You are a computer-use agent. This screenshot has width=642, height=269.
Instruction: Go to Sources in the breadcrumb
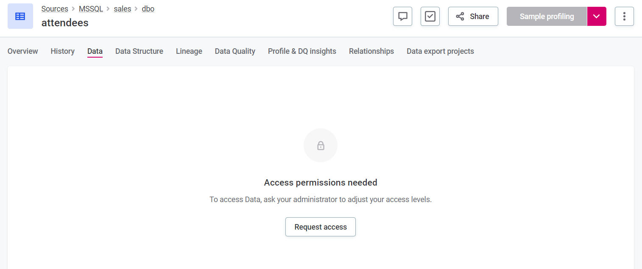[x=55, y=9]
